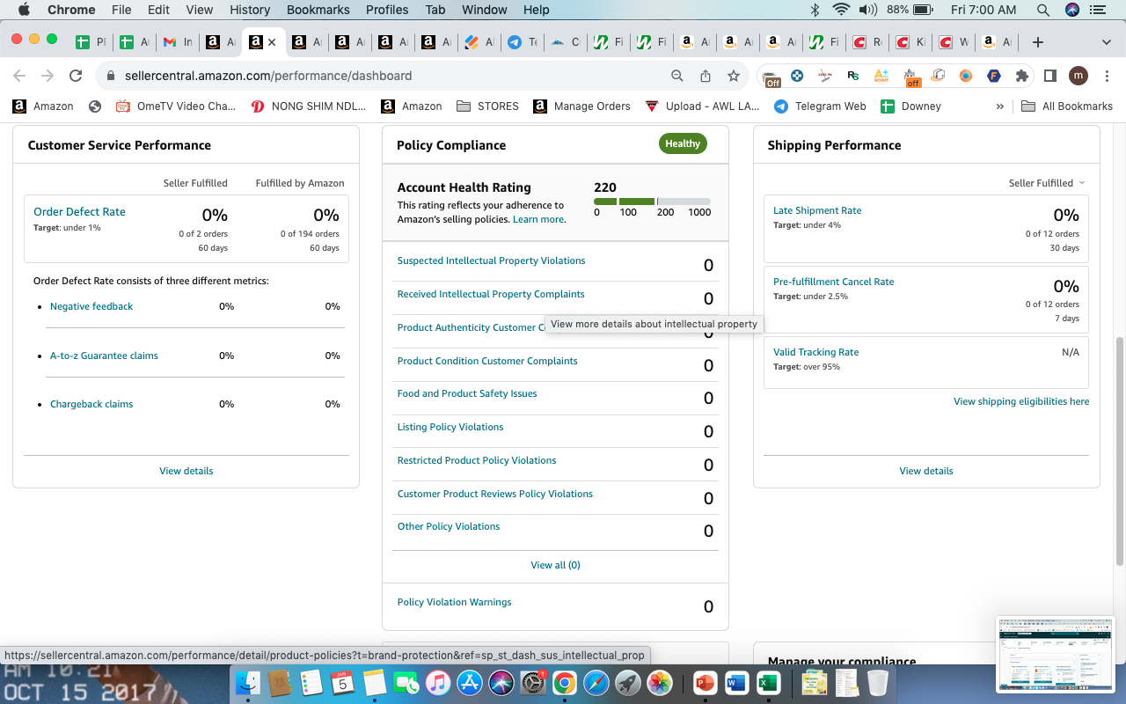Open Received Intellectual Property Complaints

click(491, 294)
